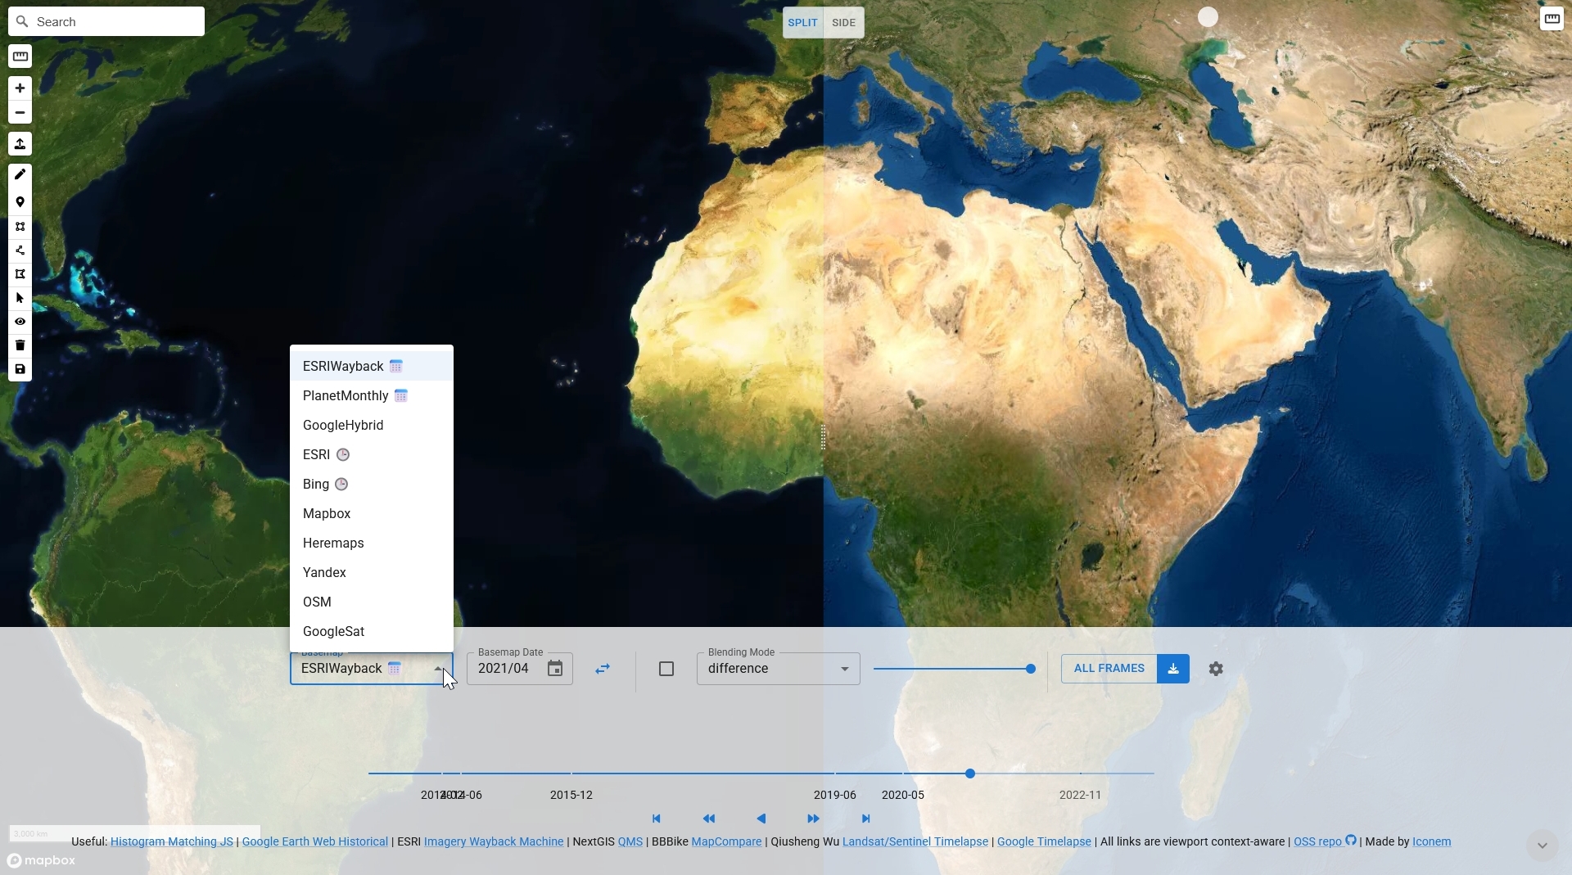Screen dimensions: 1572x875
Task: Open Google Timelapse link
Action: [x=1044, y=841]
